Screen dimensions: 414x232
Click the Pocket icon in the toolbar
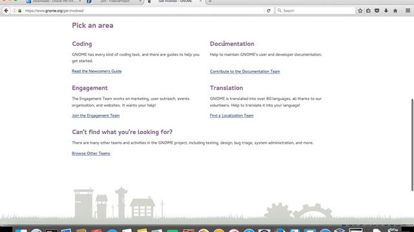point(377,11)
